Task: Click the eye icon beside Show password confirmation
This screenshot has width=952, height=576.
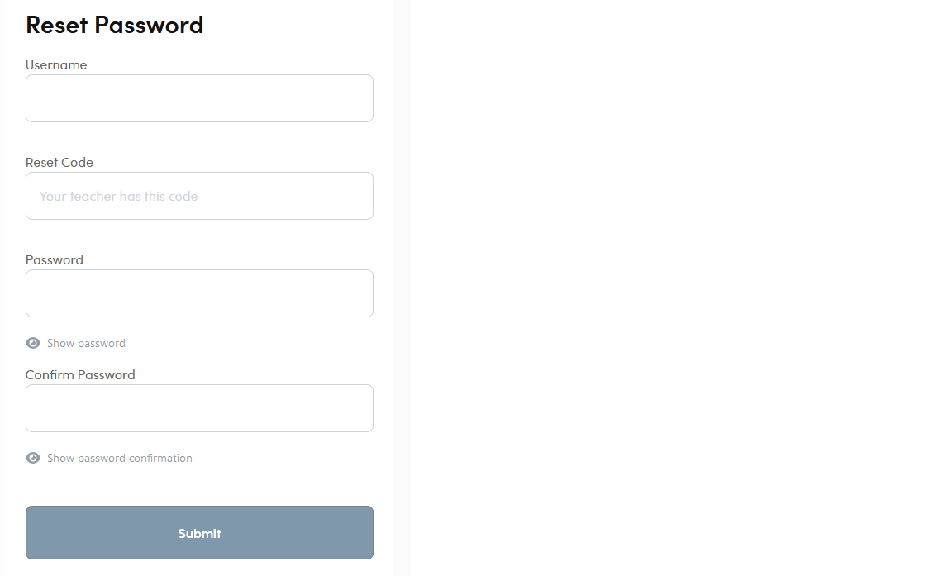Action: [33, 458]
